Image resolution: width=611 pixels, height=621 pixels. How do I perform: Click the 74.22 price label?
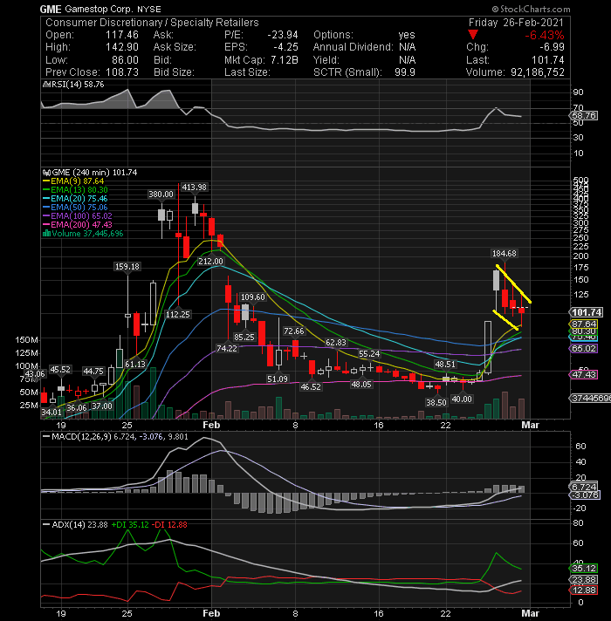pos(227,348)
